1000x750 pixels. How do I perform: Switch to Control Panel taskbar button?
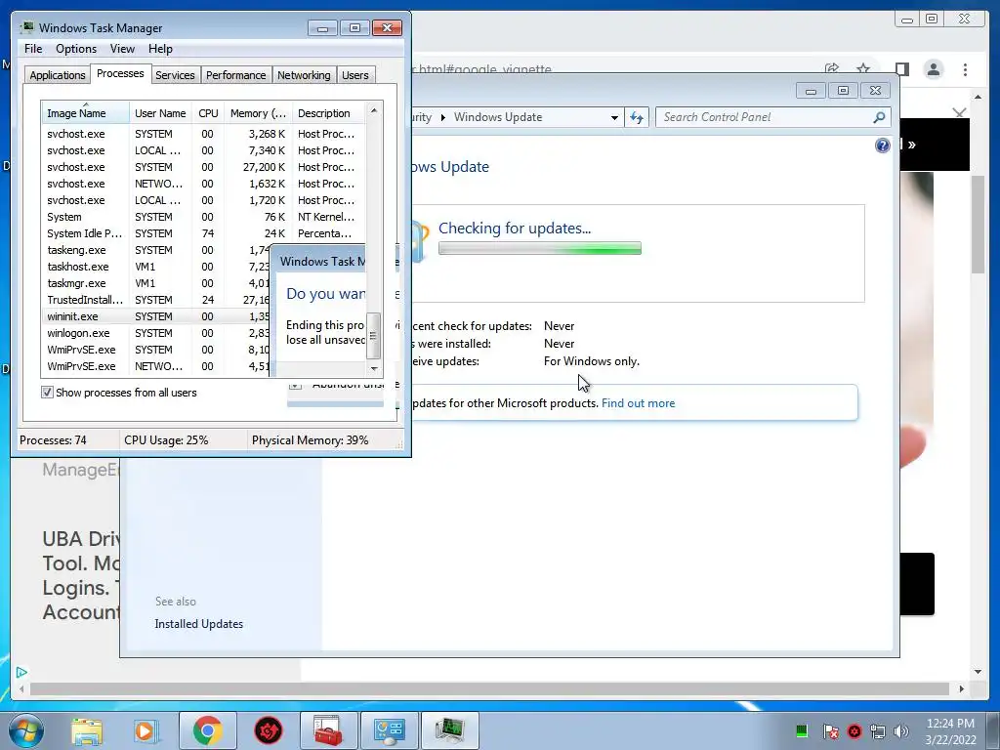pyautogui.click(x=389, y=730)
